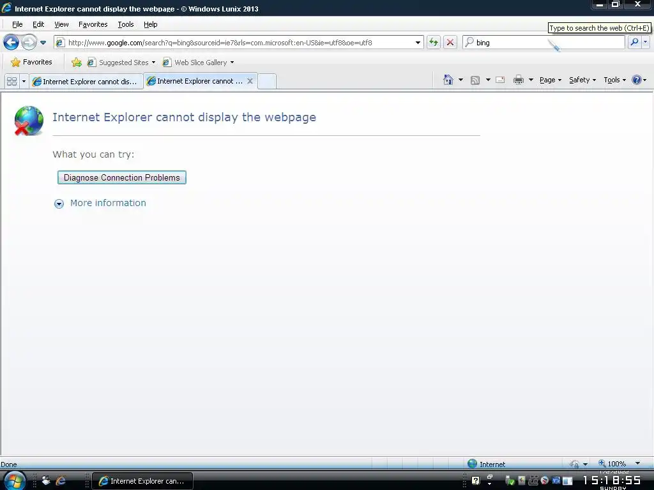
Task: Click the Read Mail envelope icon
Action: [x=500, y=80]
